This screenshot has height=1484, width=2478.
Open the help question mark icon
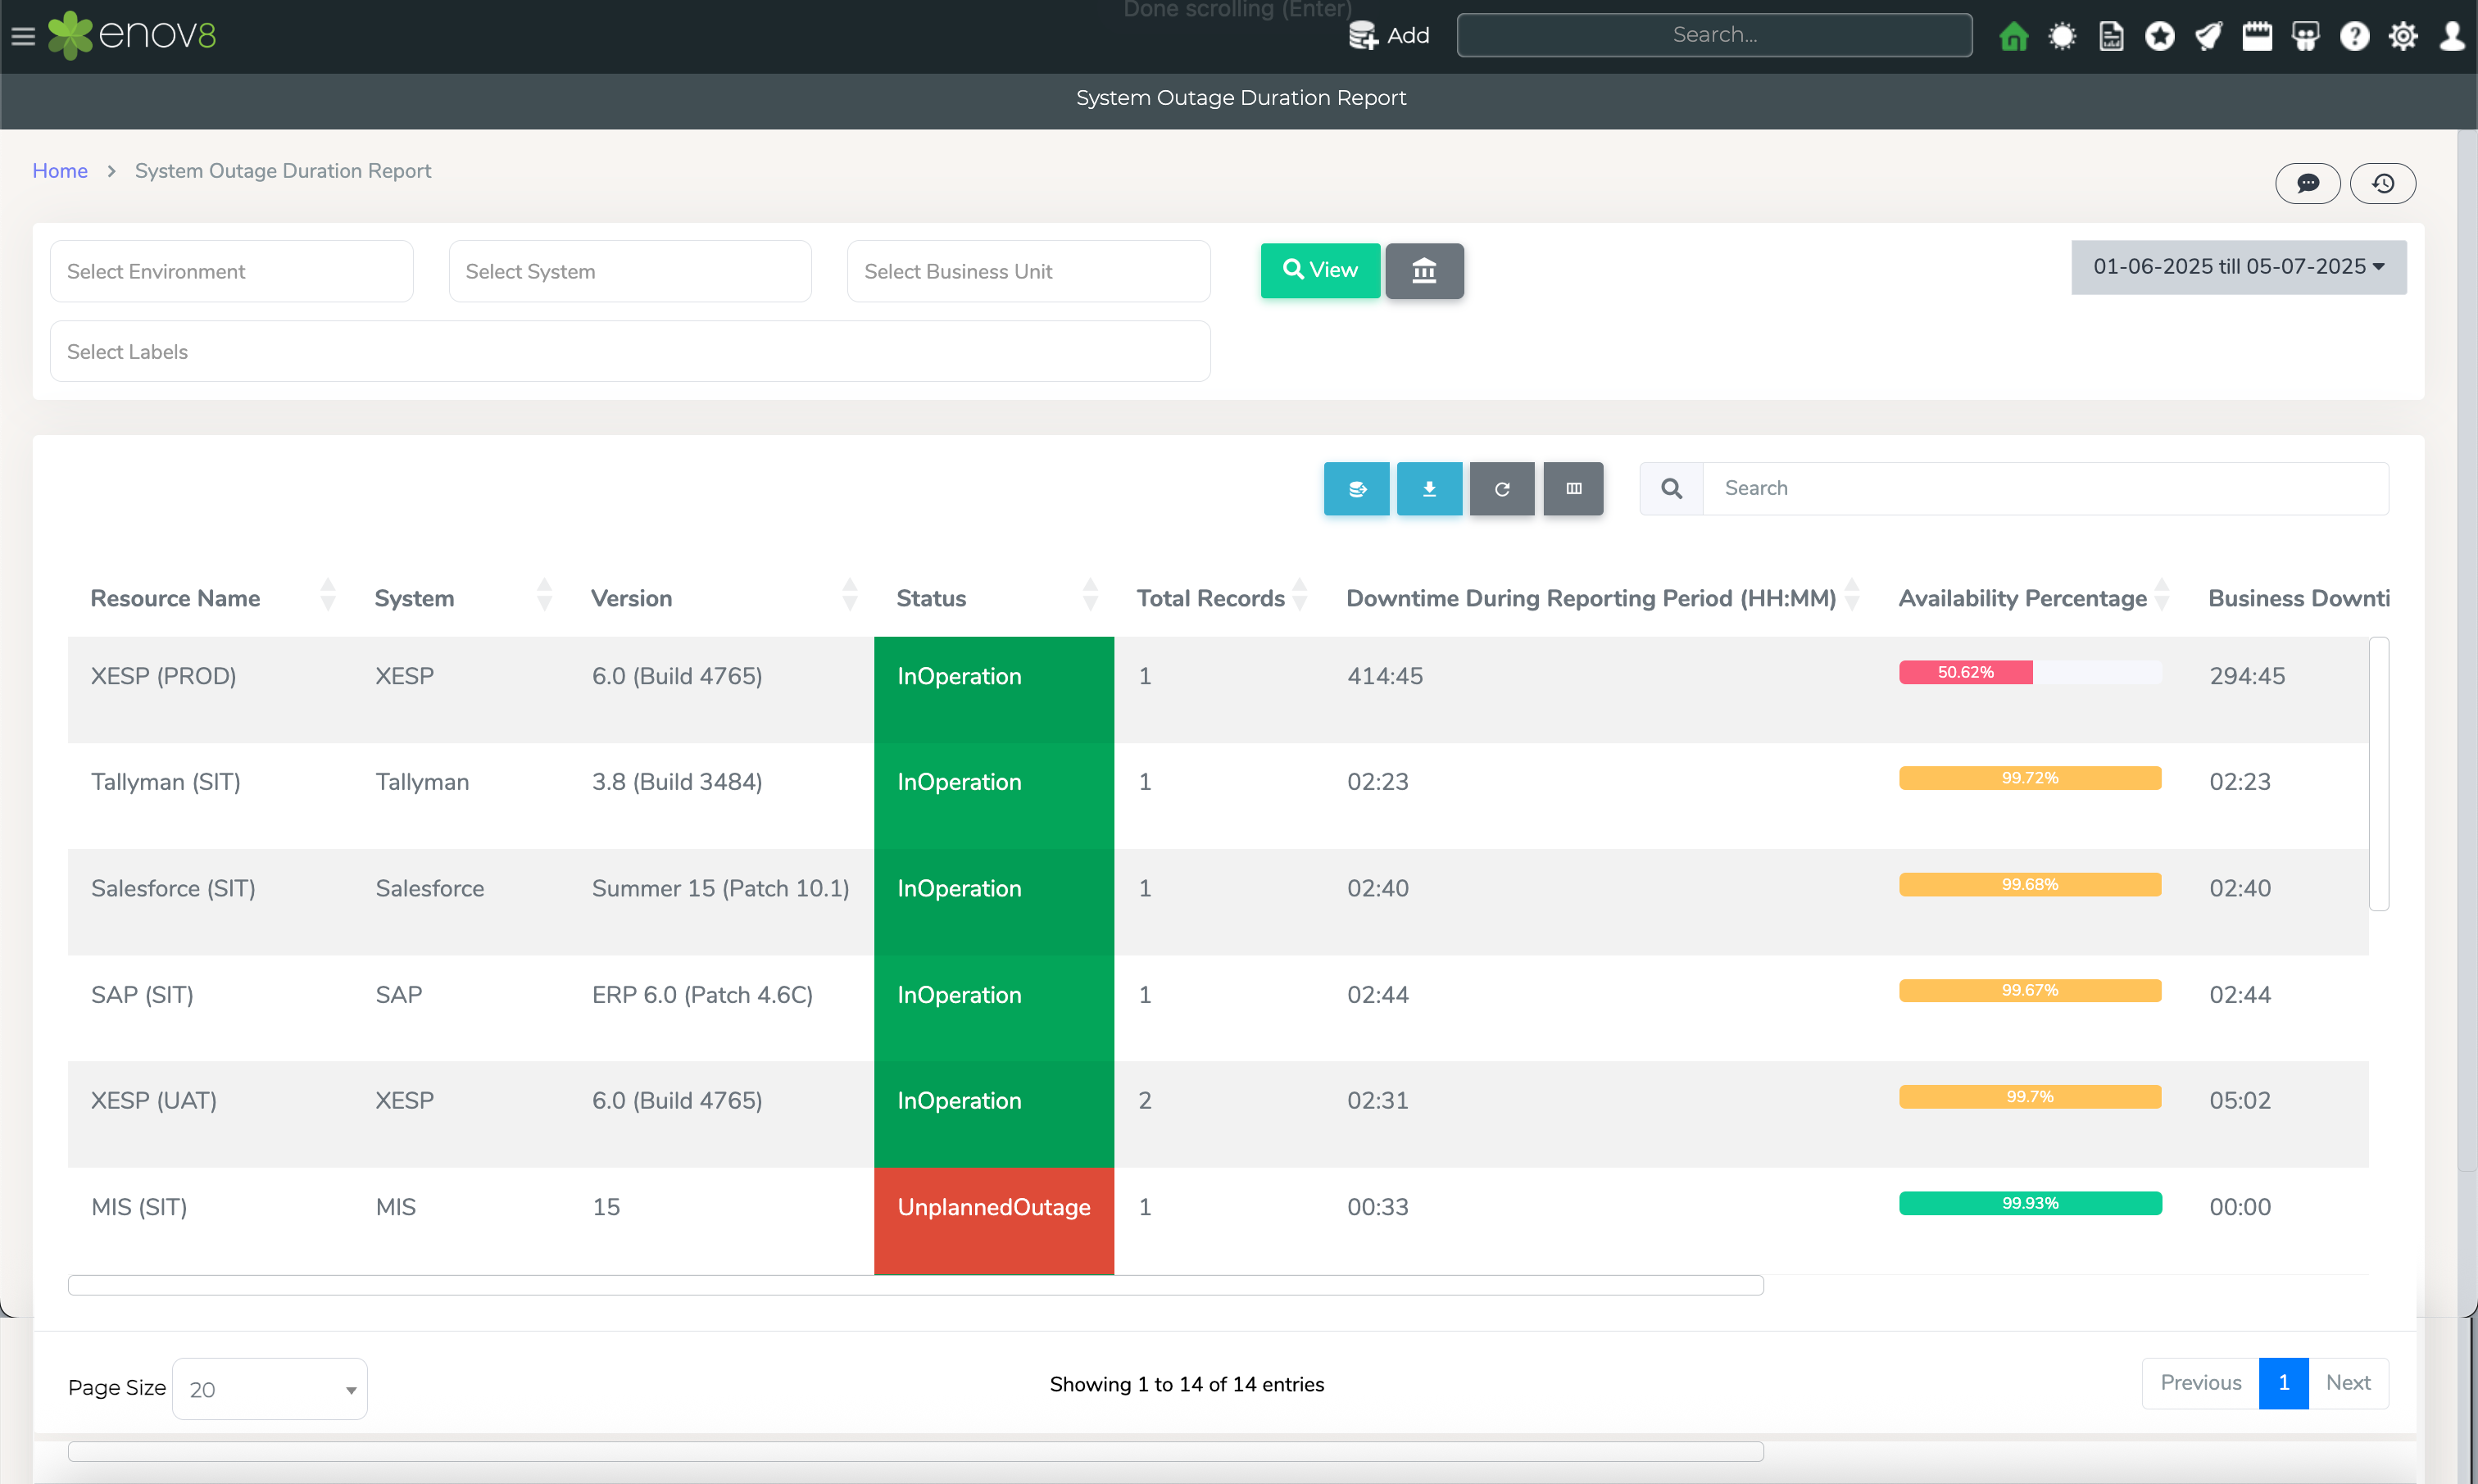2355,36
